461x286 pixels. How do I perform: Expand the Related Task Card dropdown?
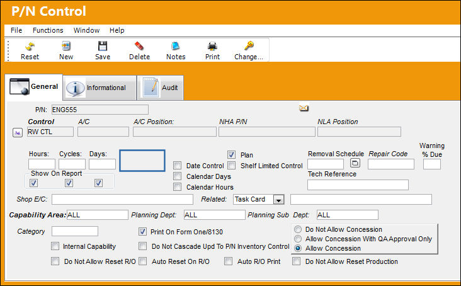[x=278, y=200]
